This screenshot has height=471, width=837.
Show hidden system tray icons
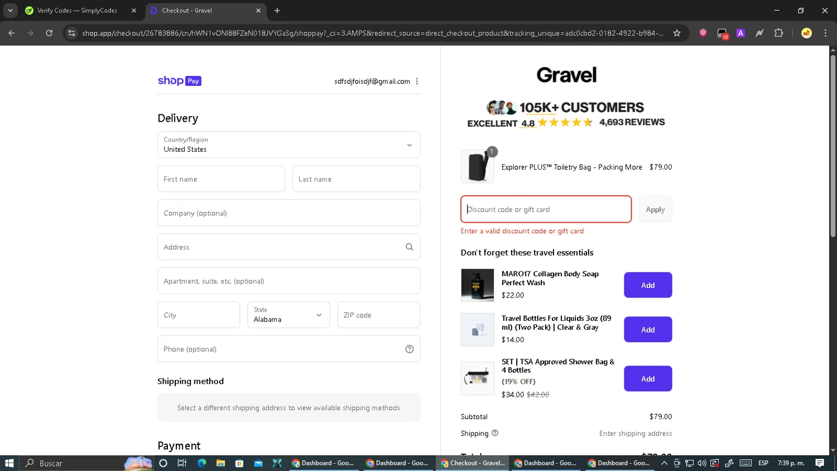(664, 463)
